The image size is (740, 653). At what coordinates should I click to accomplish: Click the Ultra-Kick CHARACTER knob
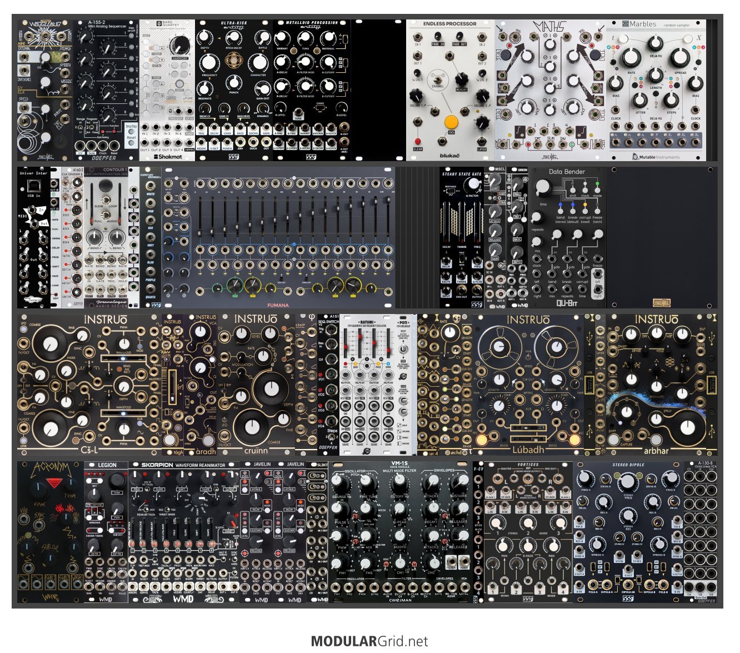tap(258, 62)
